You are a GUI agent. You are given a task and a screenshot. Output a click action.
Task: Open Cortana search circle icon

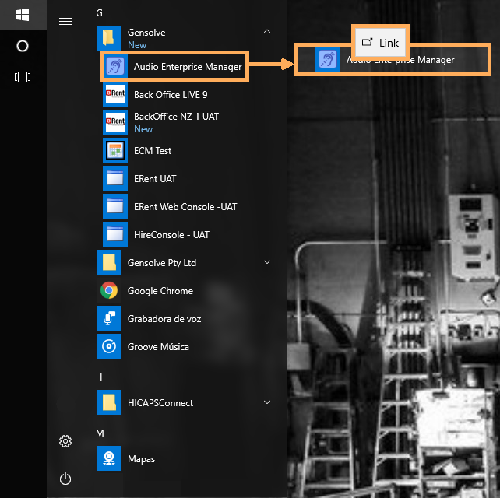(23, 46)
